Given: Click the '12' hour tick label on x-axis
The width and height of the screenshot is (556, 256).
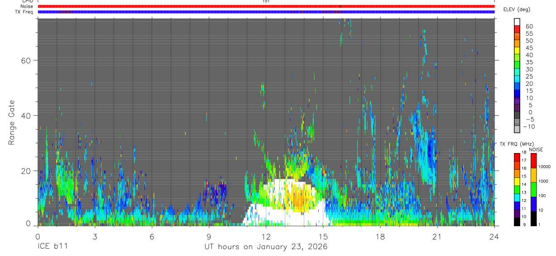Looking at the screenshot, I should pos(266,237).
